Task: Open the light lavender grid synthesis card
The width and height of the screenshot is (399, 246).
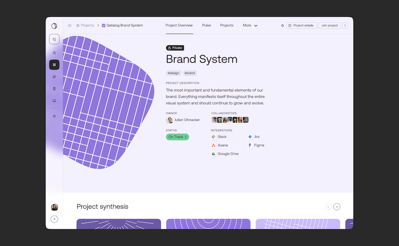Action: click(298, 224)
